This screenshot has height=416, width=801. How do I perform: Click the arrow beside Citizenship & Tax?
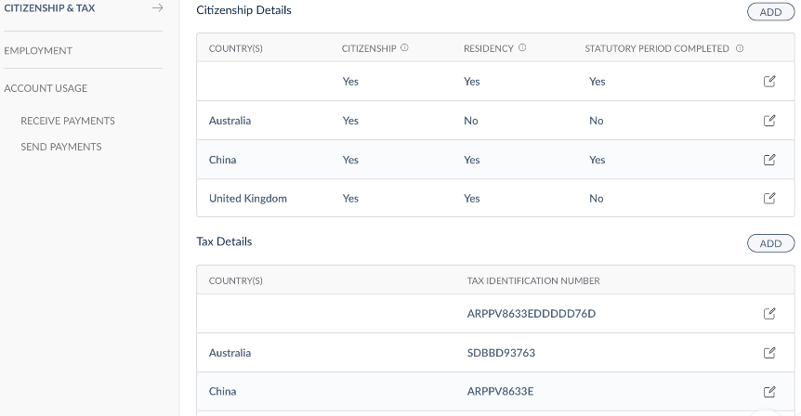[x=157, y=8]
